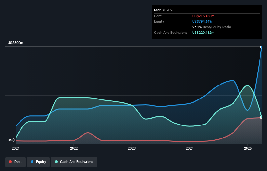267x171 pixels.
Task: Click the blue Equity legend dot
Action: coord(32,162)
